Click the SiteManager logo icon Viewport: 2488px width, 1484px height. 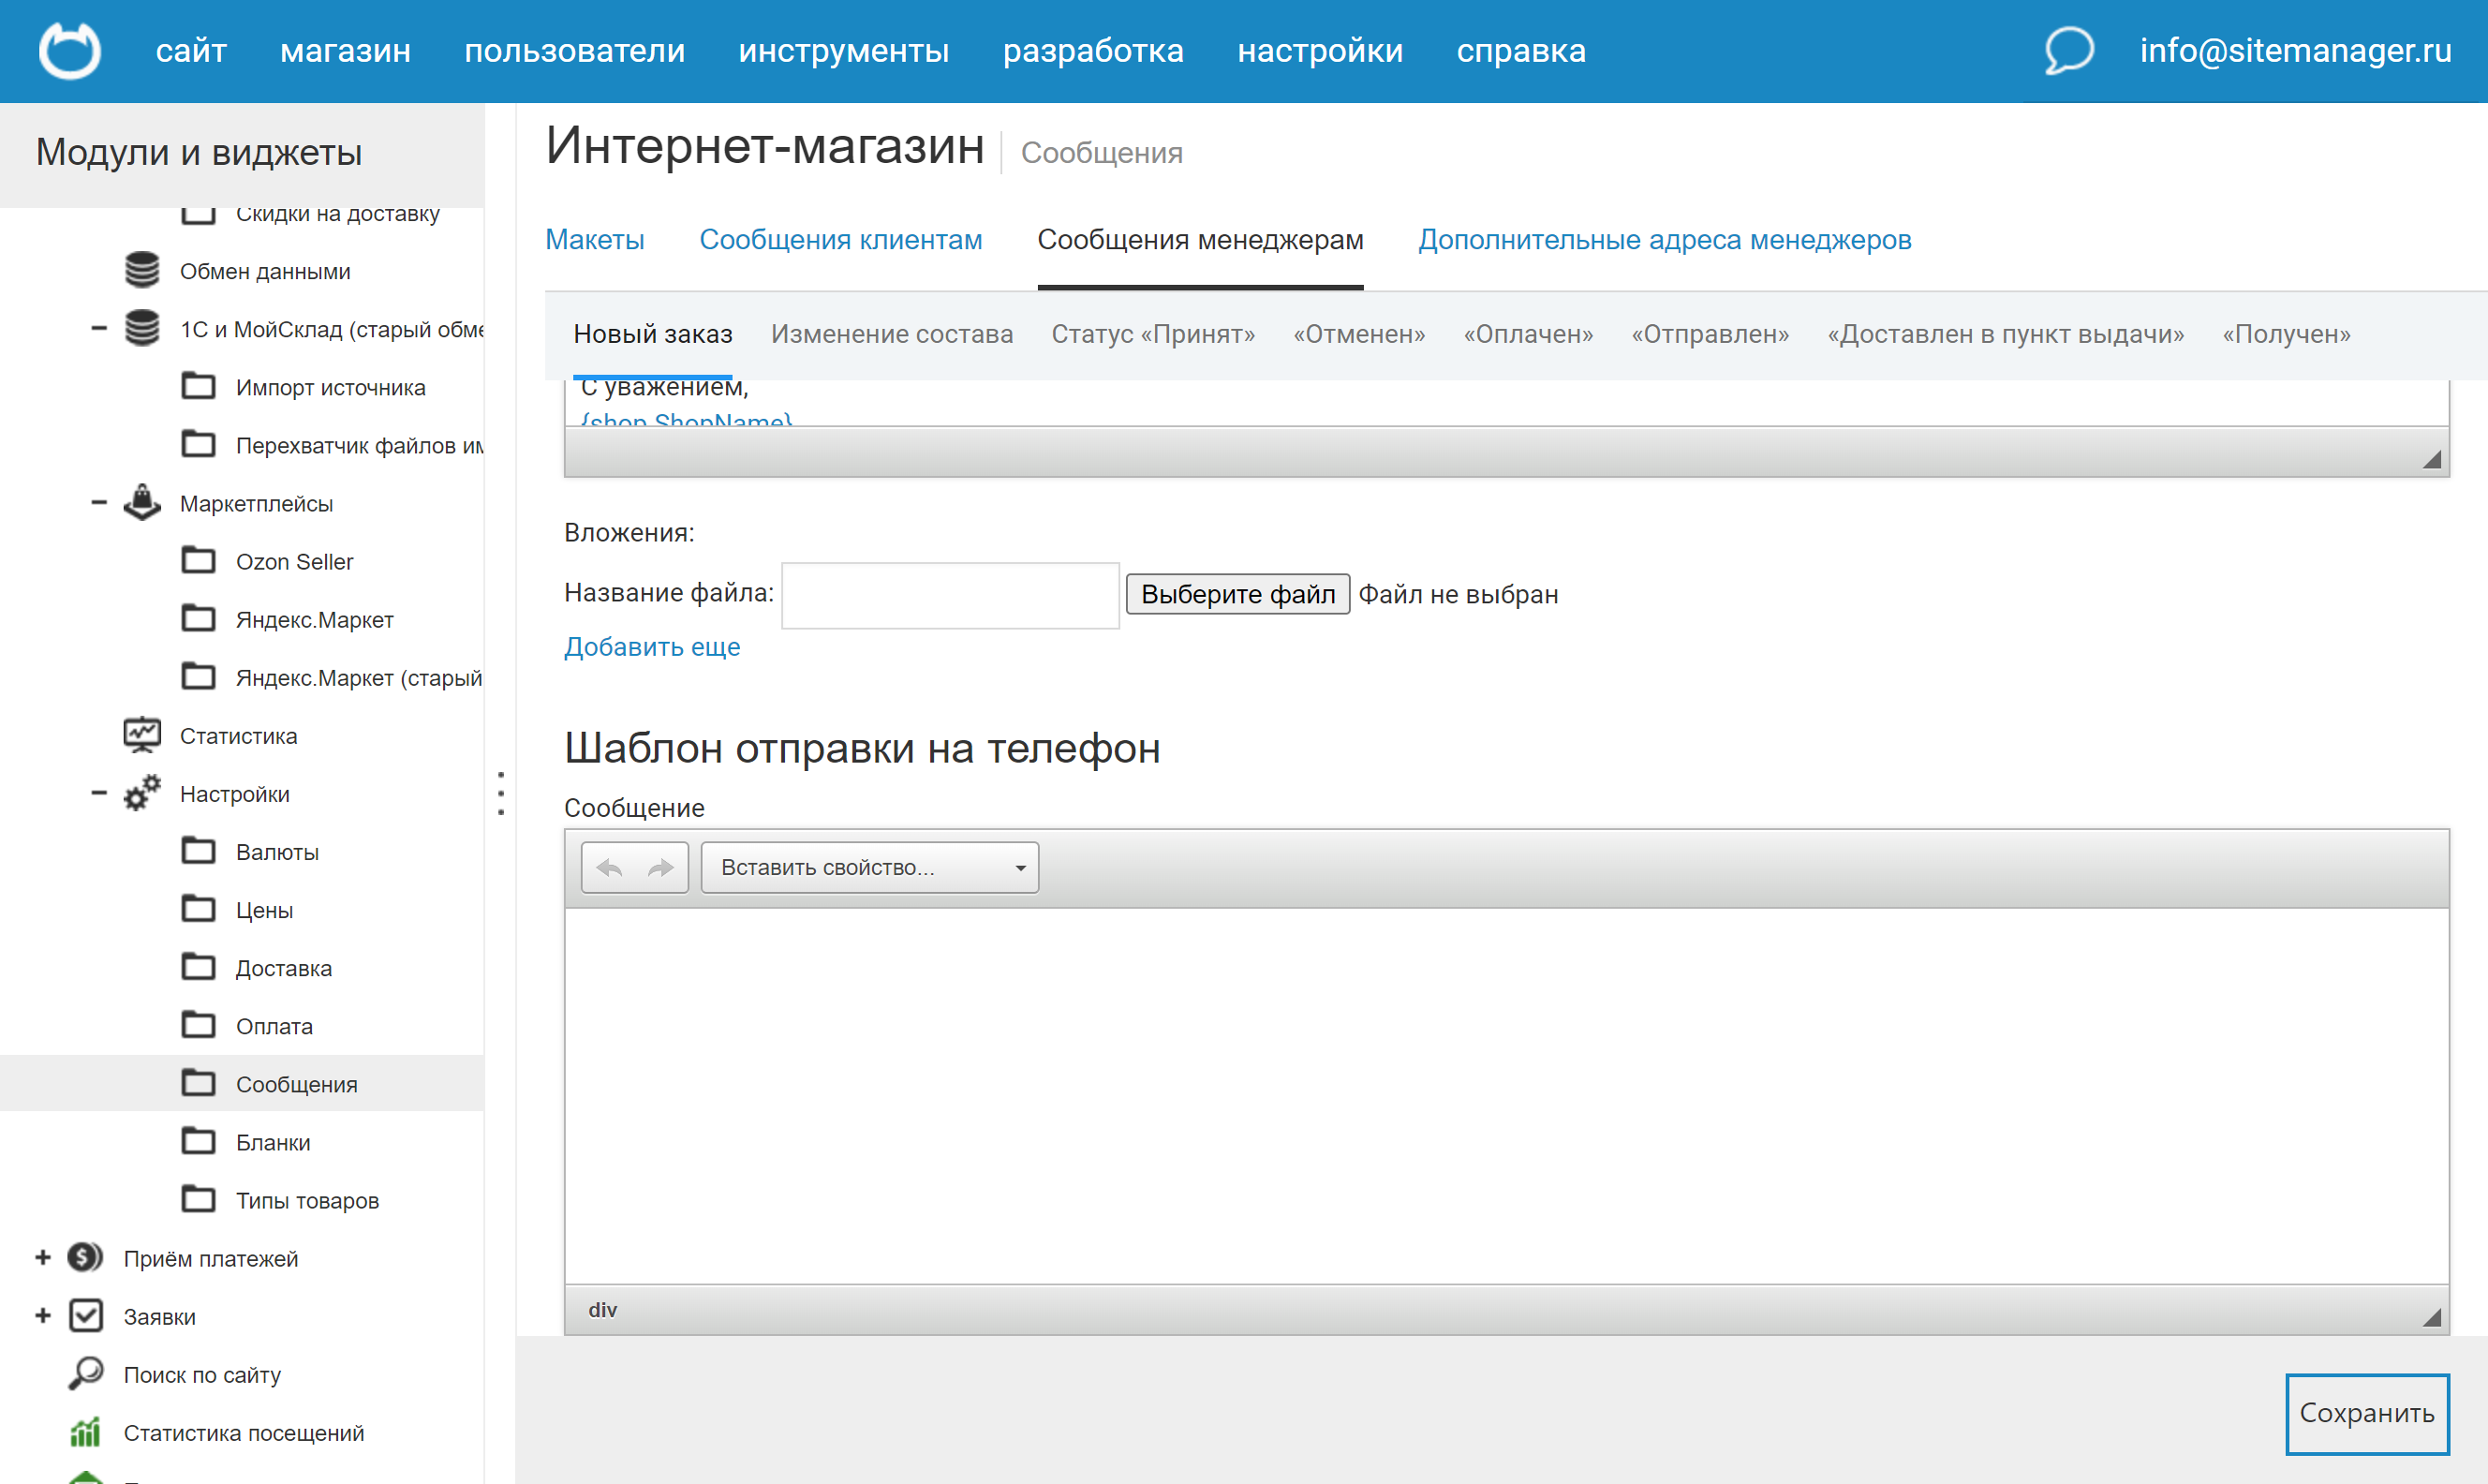point(70,50)
